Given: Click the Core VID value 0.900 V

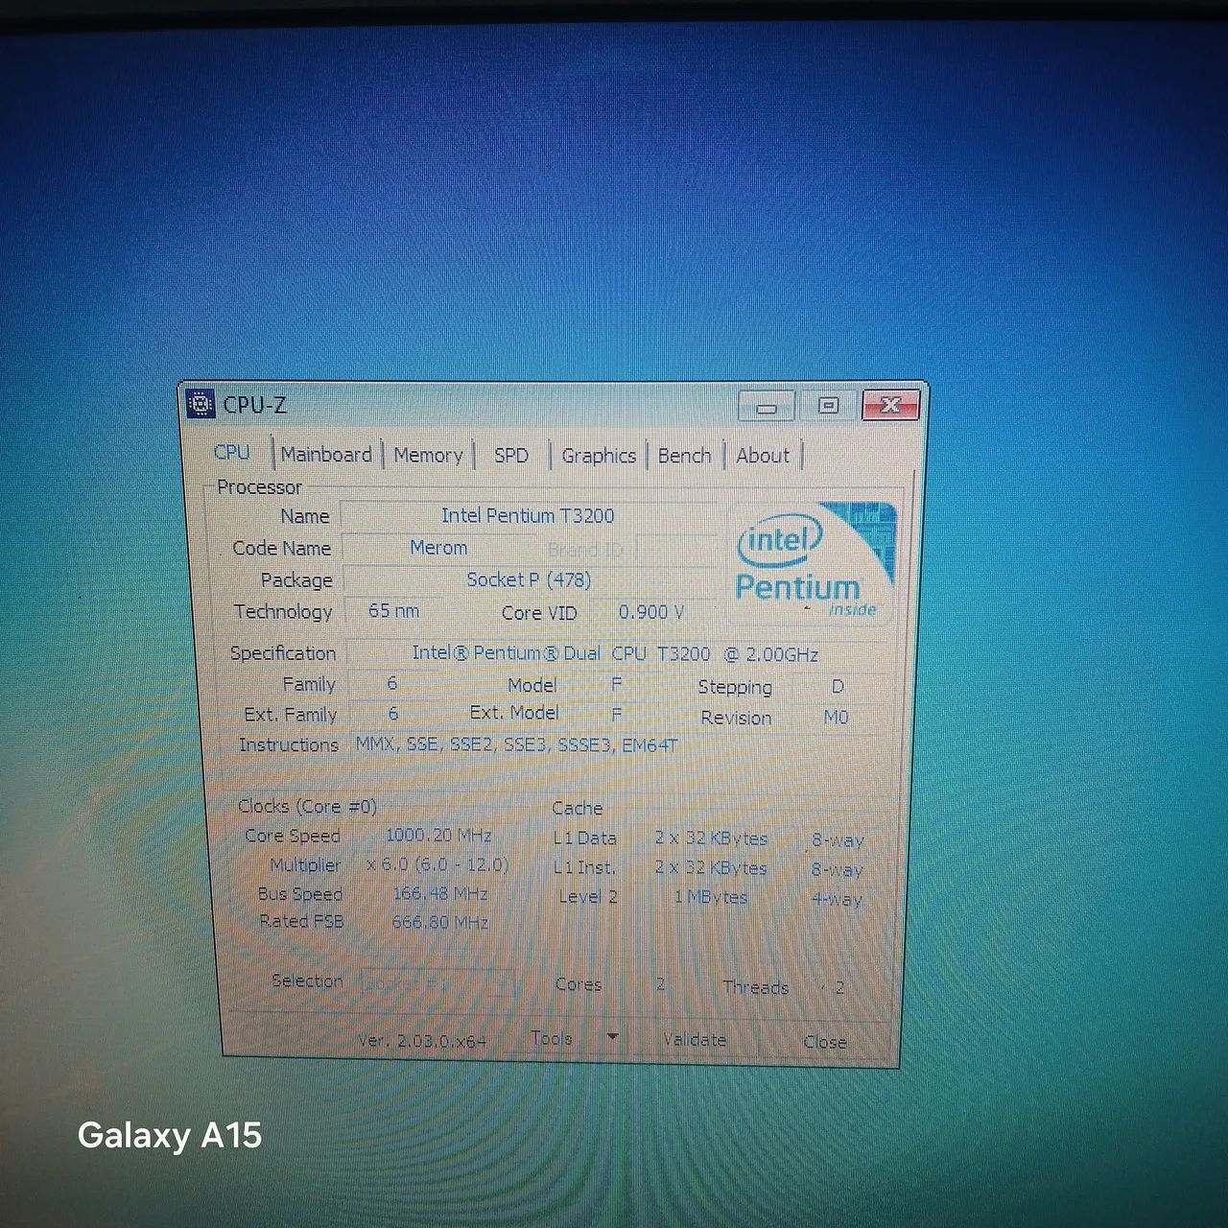Looking at the screenshot, I should coord(651,612).
